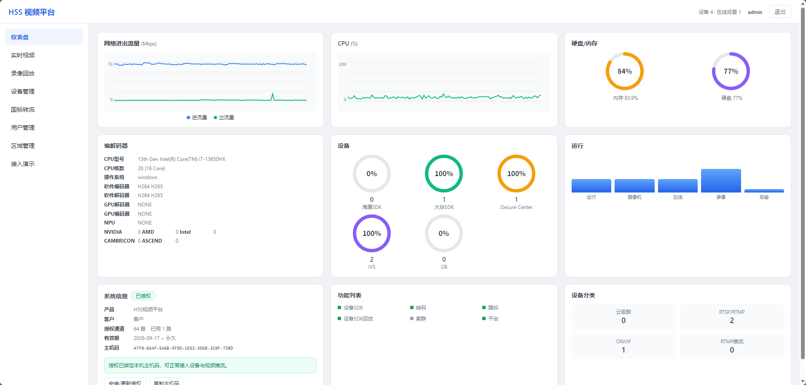
Task: Click the 录像 bar in 运行 chart
Action: [x=721, y=181]
